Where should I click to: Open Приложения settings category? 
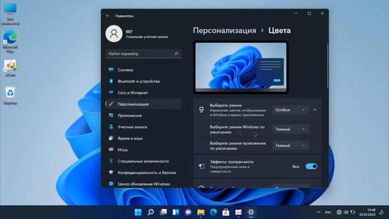coord(143,116)
